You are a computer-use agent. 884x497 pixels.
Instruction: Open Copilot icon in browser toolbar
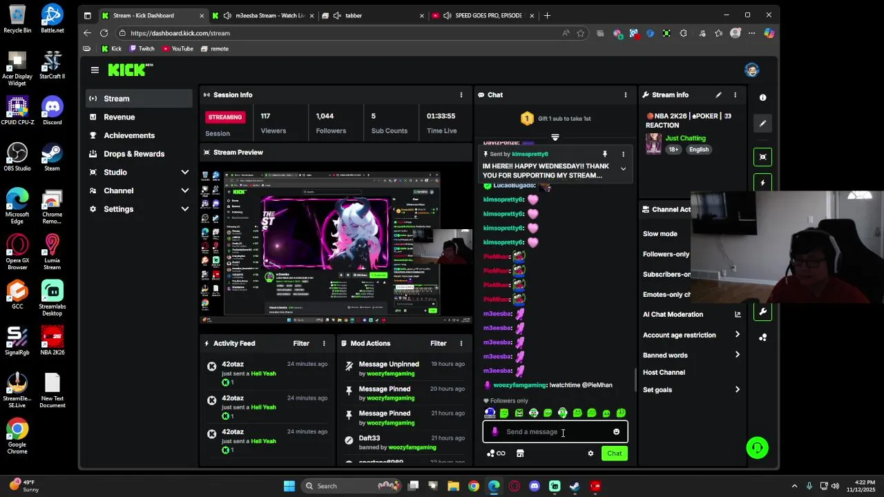pyautogui.click(x=769, y=33)
